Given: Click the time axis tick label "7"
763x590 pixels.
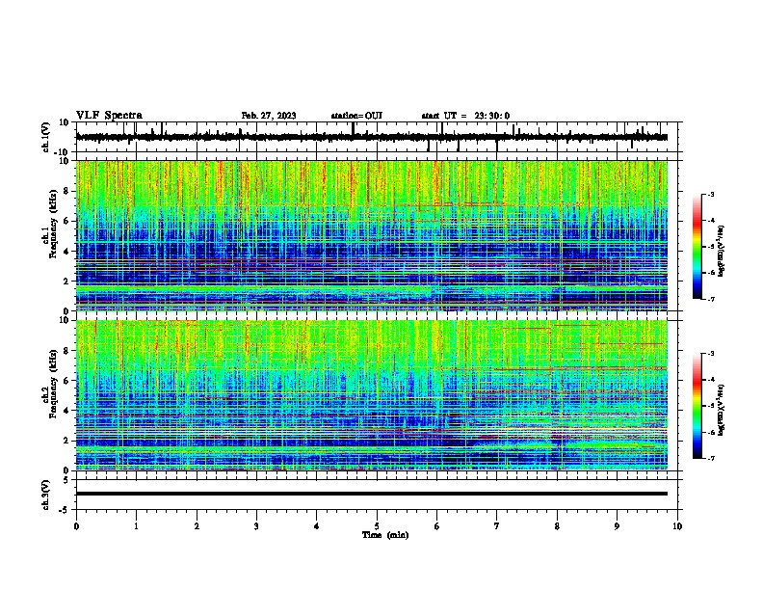Looking at the screenshot, I should click(x=497, y=526).
